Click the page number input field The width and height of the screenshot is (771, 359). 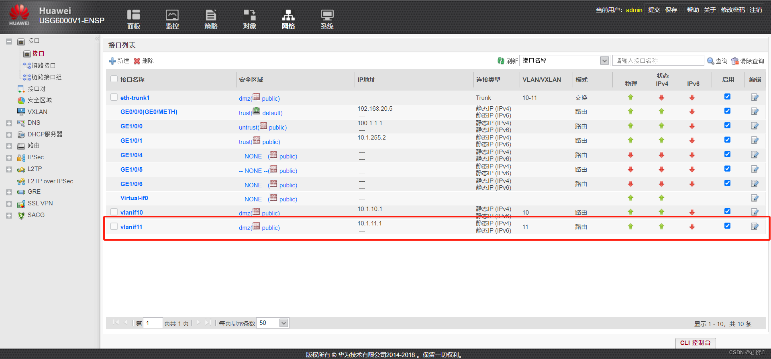153,323
